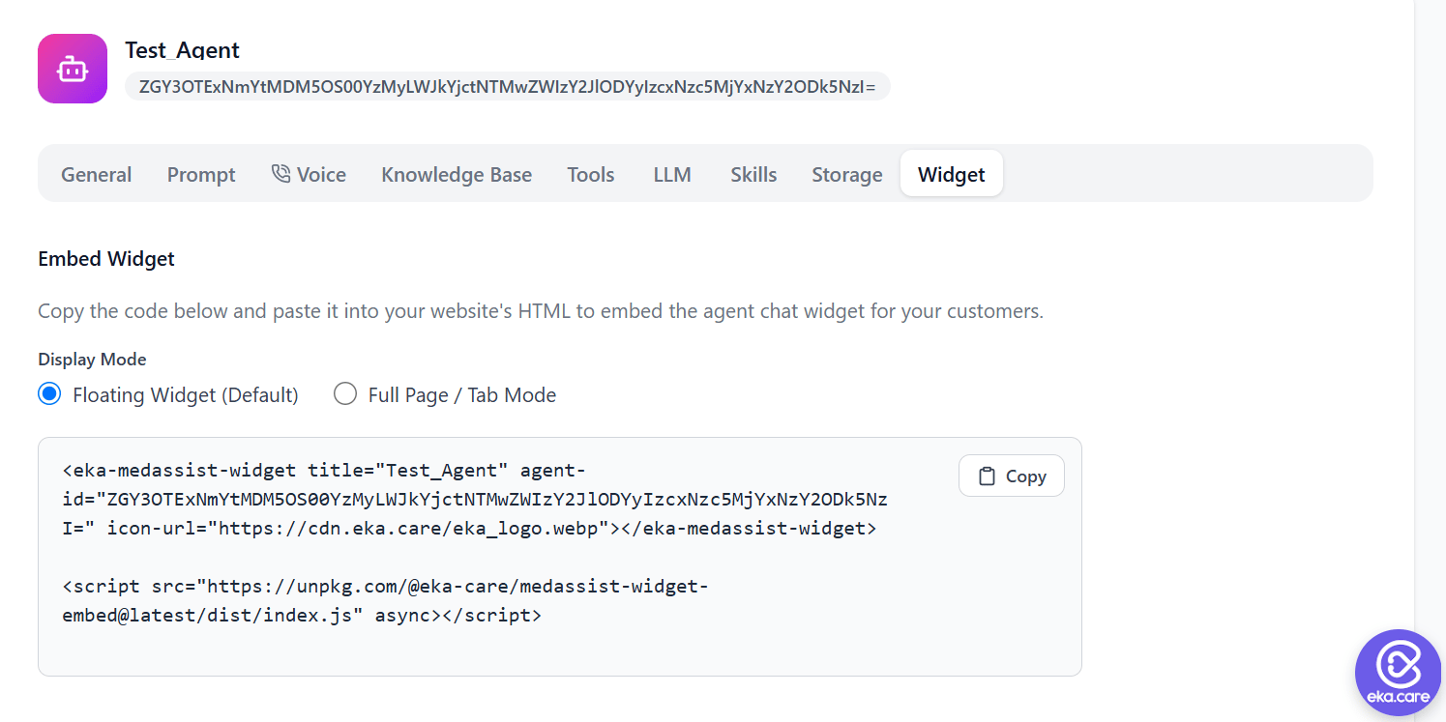
Task: Click the pink robot agent avatar icon
Action: point(73,69)
